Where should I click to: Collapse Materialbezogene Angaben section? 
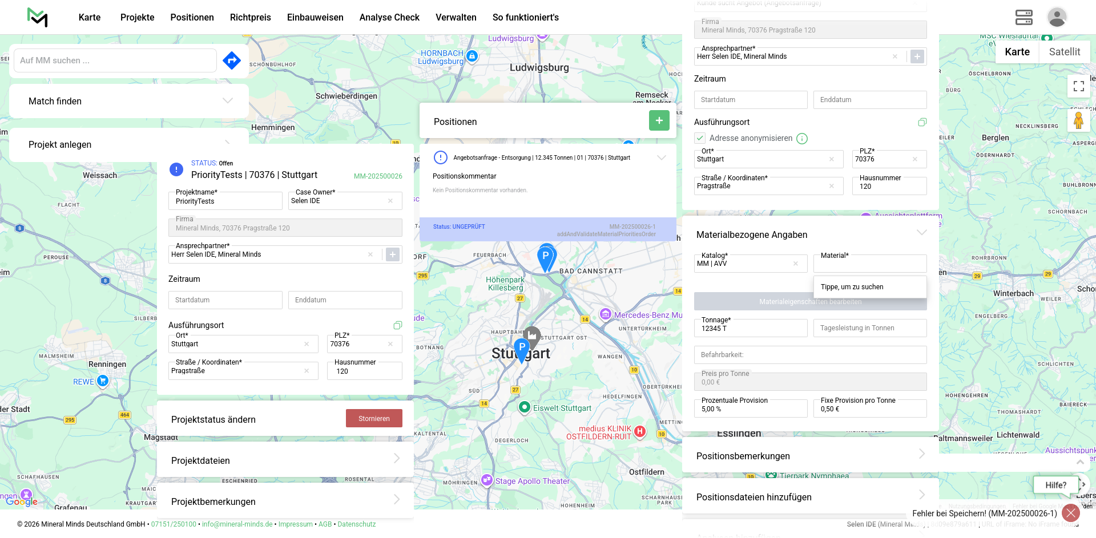[921, 233]
